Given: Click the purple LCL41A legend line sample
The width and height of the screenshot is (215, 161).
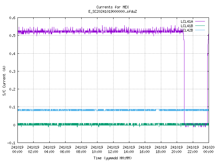Looking at the screenshot, I should tap(200, 21).
